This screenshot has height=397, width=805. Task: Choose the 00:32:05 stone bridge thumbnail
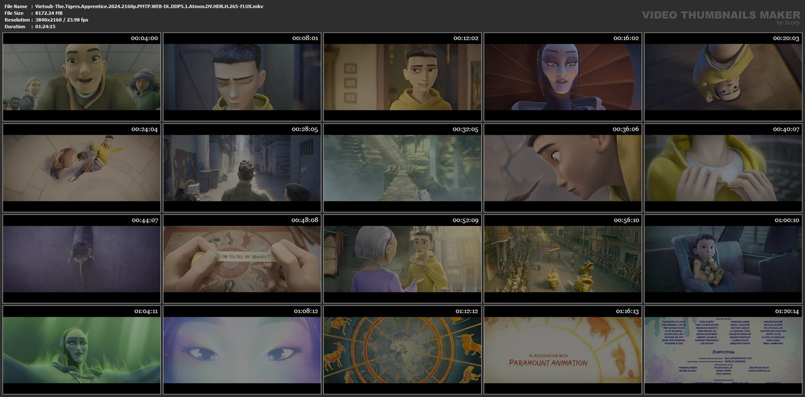tap(402, 168)
